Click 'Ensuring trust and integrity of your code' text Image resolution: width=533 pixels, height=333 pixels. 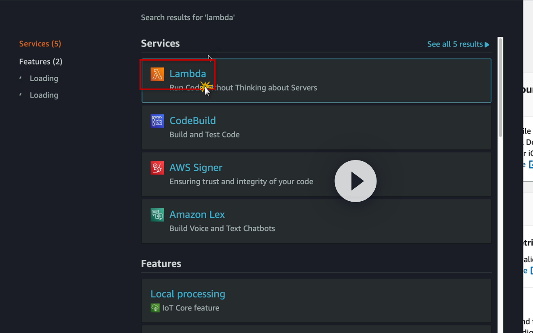point(241,181)
